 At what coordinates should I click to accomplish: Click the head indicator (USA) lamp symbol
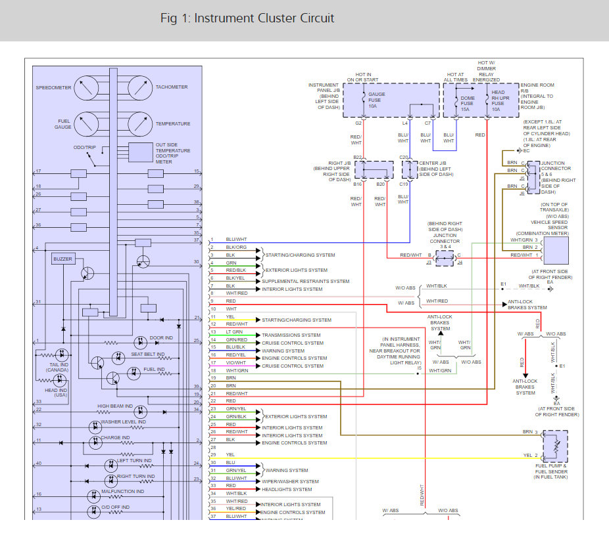(x=59, y=380)
